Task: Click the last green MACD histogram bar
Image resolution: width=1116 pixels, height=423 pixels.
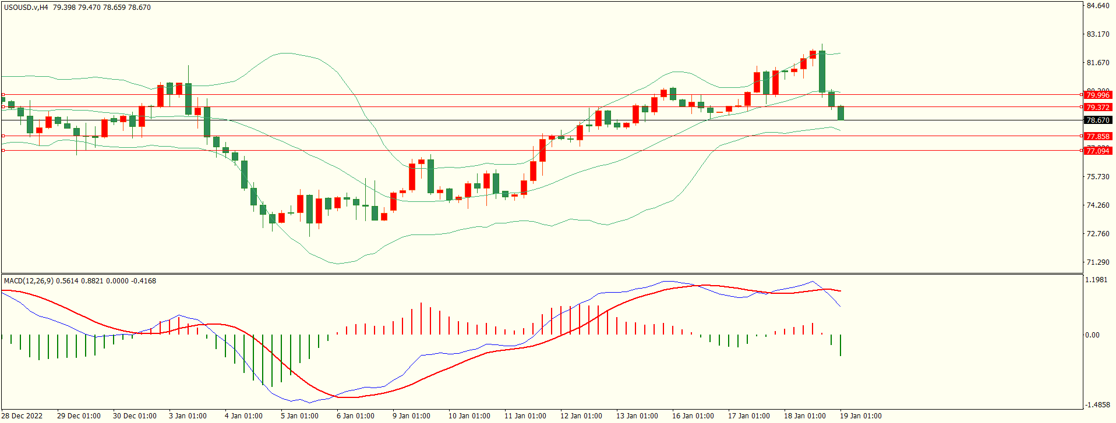Action: pyautogui.click(x=840, y=346)
